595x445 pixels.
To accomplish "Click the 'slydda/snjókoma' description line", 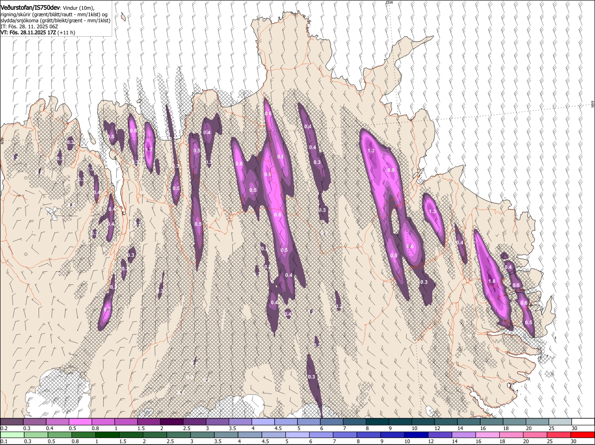I will coord(55,20).
